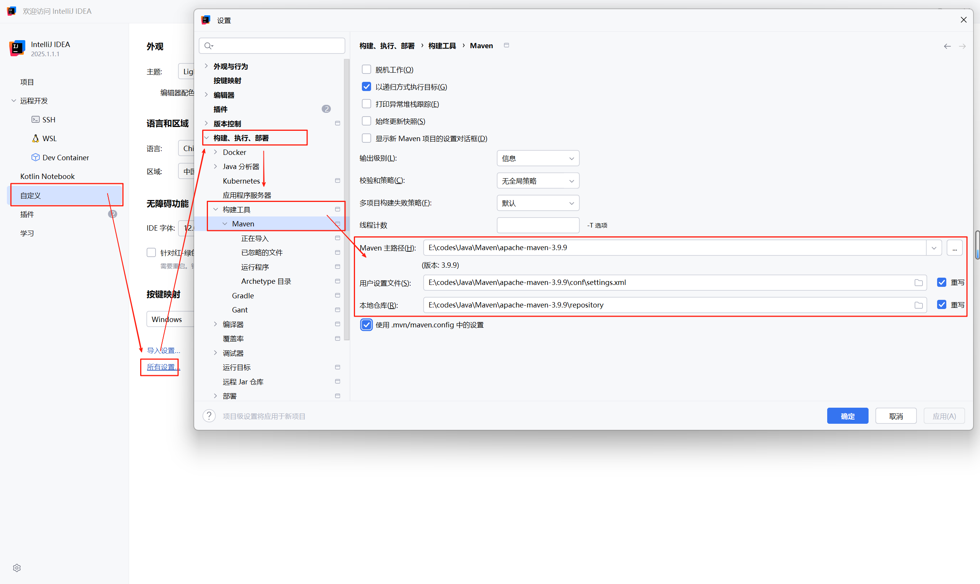The height and width of the screenshot is (584, 980).
Task: Click project-level icon next to 运行目标
Action: 338,367
